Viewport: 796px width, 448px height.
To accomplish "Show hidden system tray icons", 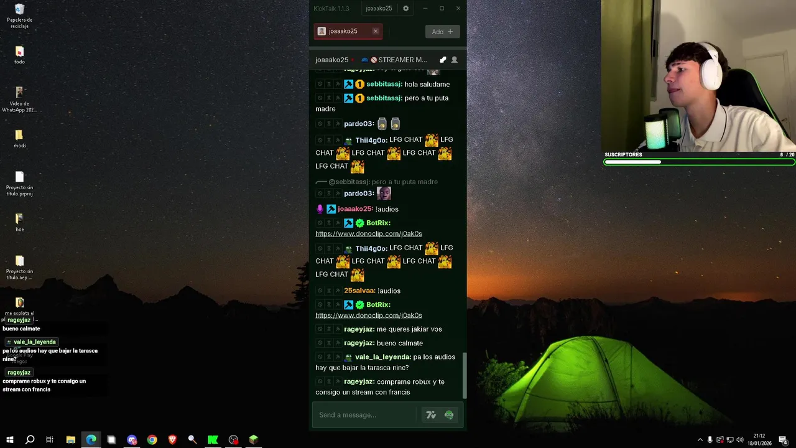I will tap(700, 440).
